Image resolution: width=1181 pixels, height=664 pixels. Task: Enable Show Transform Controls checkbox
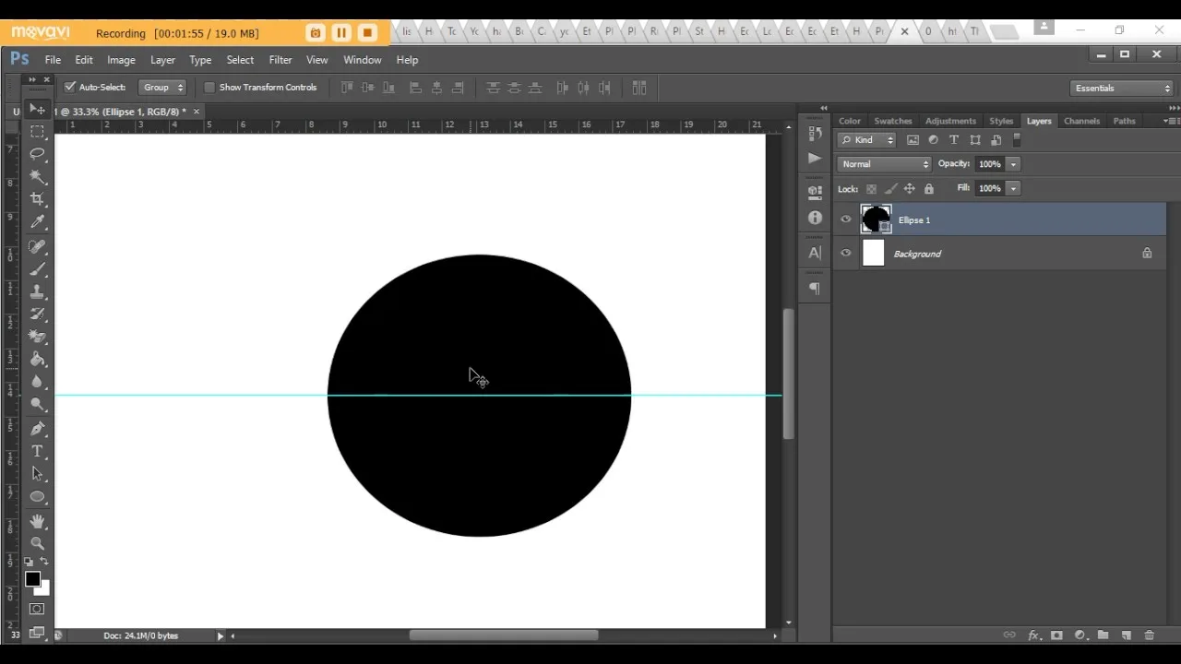pos(209,88)
